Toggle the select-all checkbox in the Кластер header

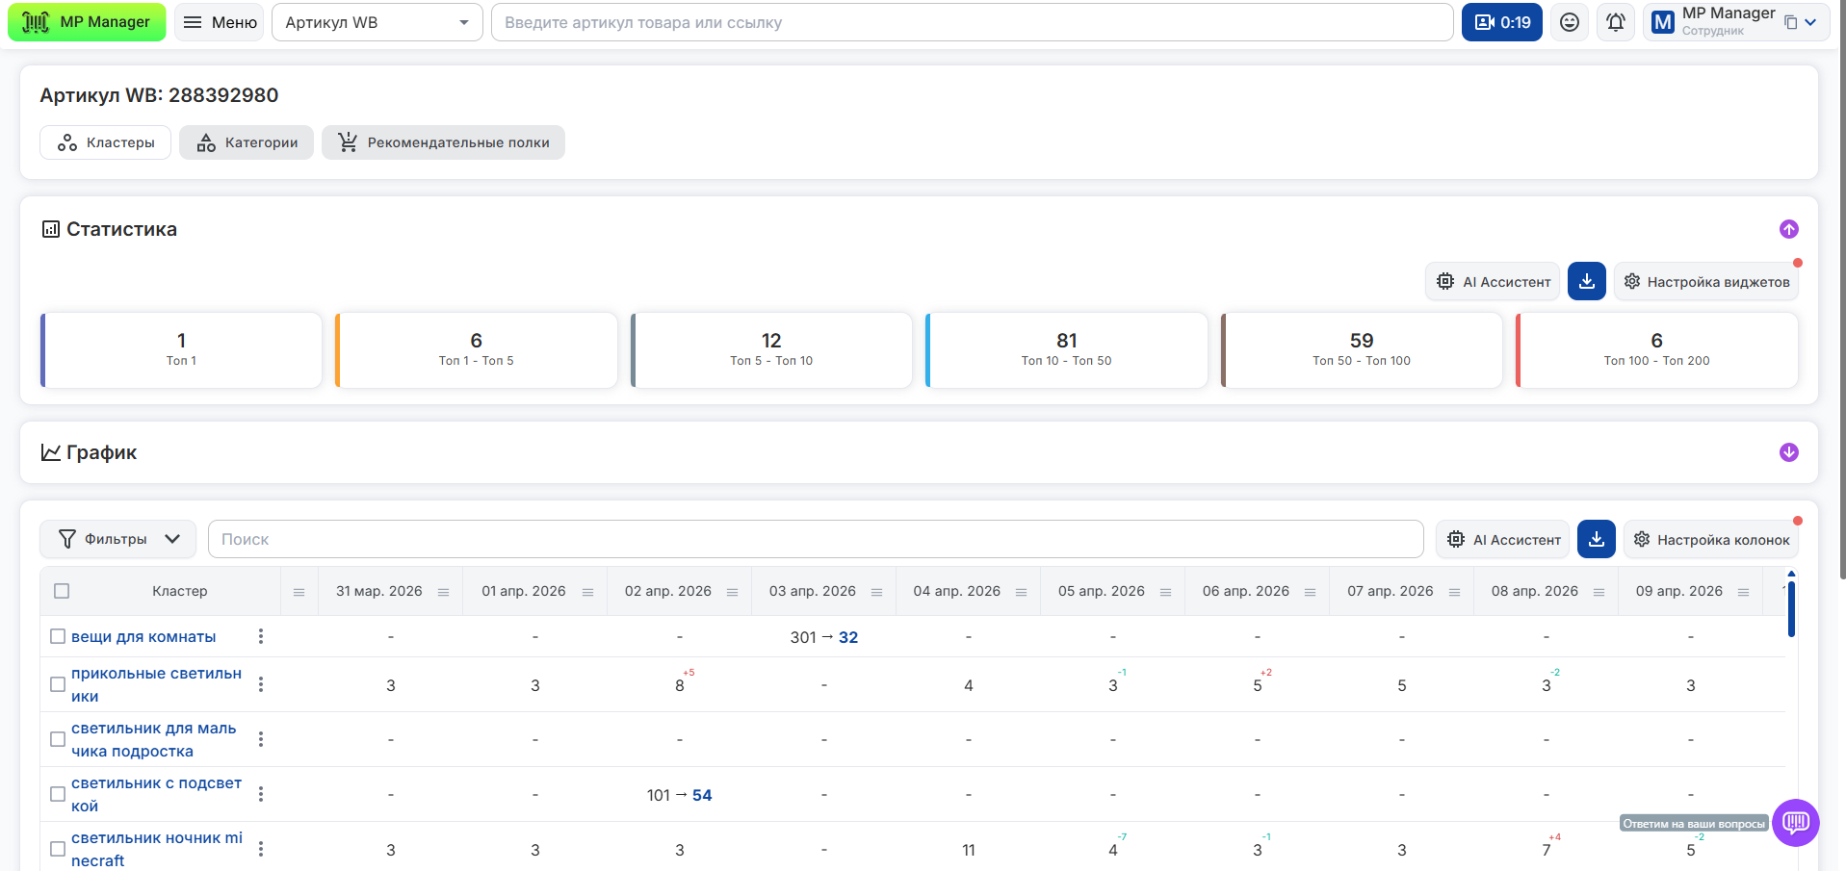(62, 591)
